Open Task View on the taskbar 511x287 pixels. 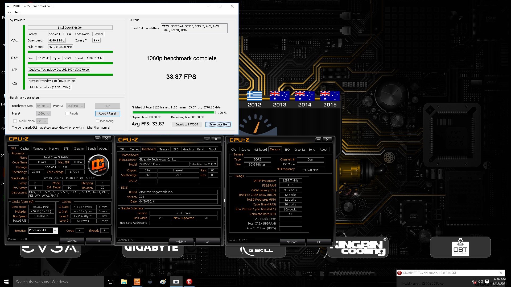111,282
